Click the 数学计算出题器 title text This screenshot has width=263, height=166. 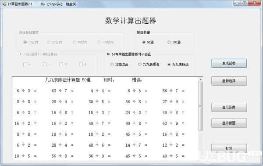pyautogui.click(x=131, y=21)
